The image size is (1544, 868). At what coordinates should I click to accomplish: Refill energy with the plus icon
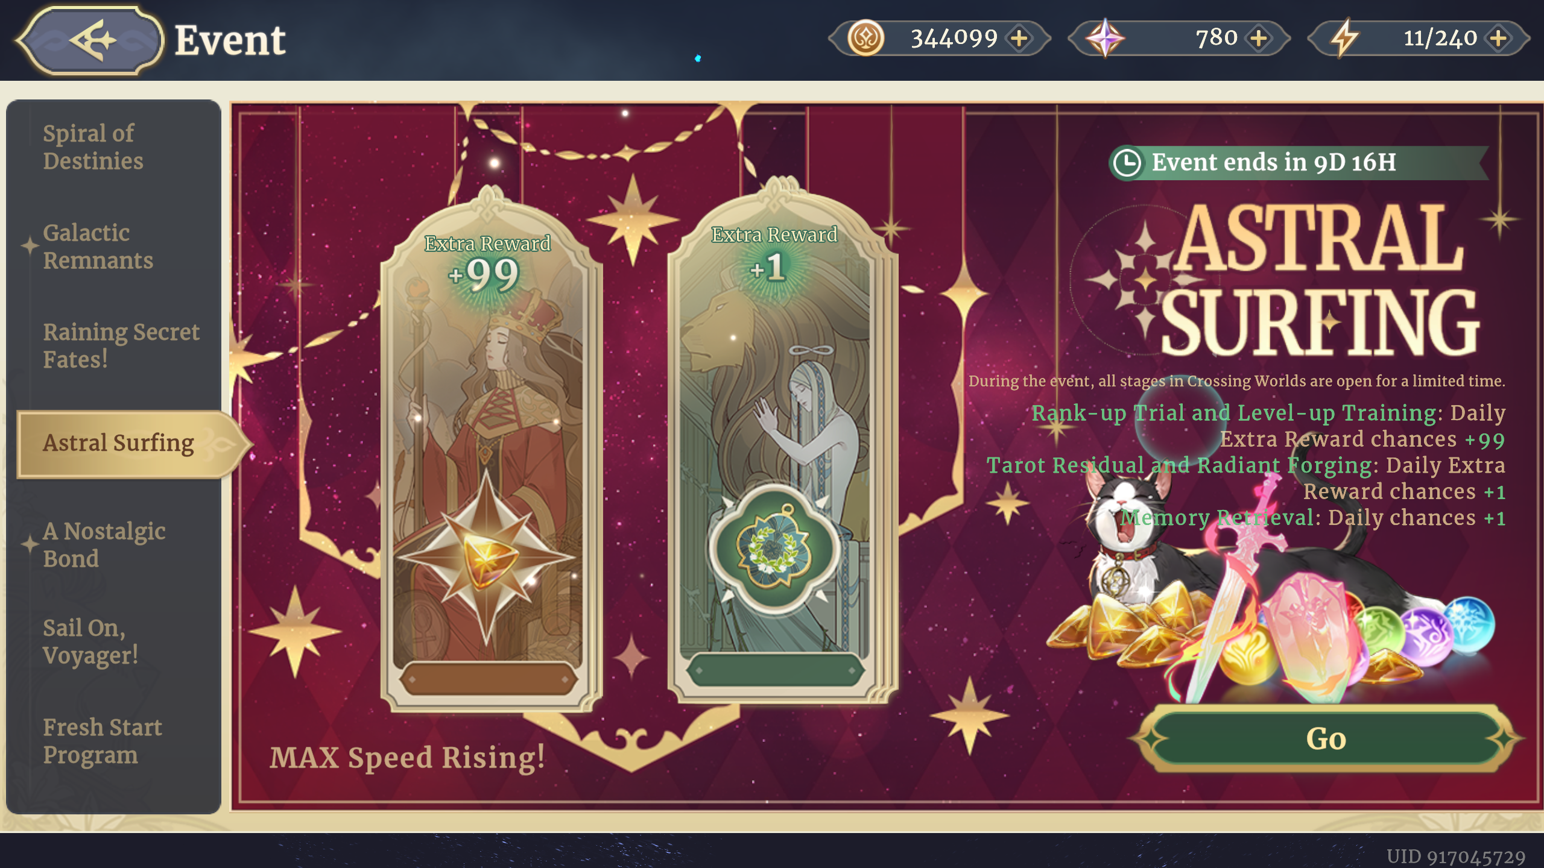[x=1498, y=38]
